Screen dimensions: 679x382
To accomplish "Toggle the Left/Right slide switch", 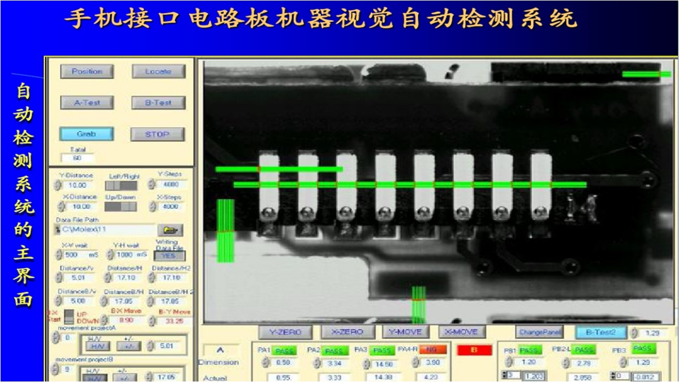I will pyautogui.click(x=121, y=186).
